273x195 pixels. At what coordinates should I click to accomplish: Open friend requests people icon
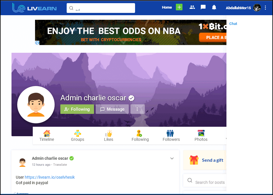[192, 7]
